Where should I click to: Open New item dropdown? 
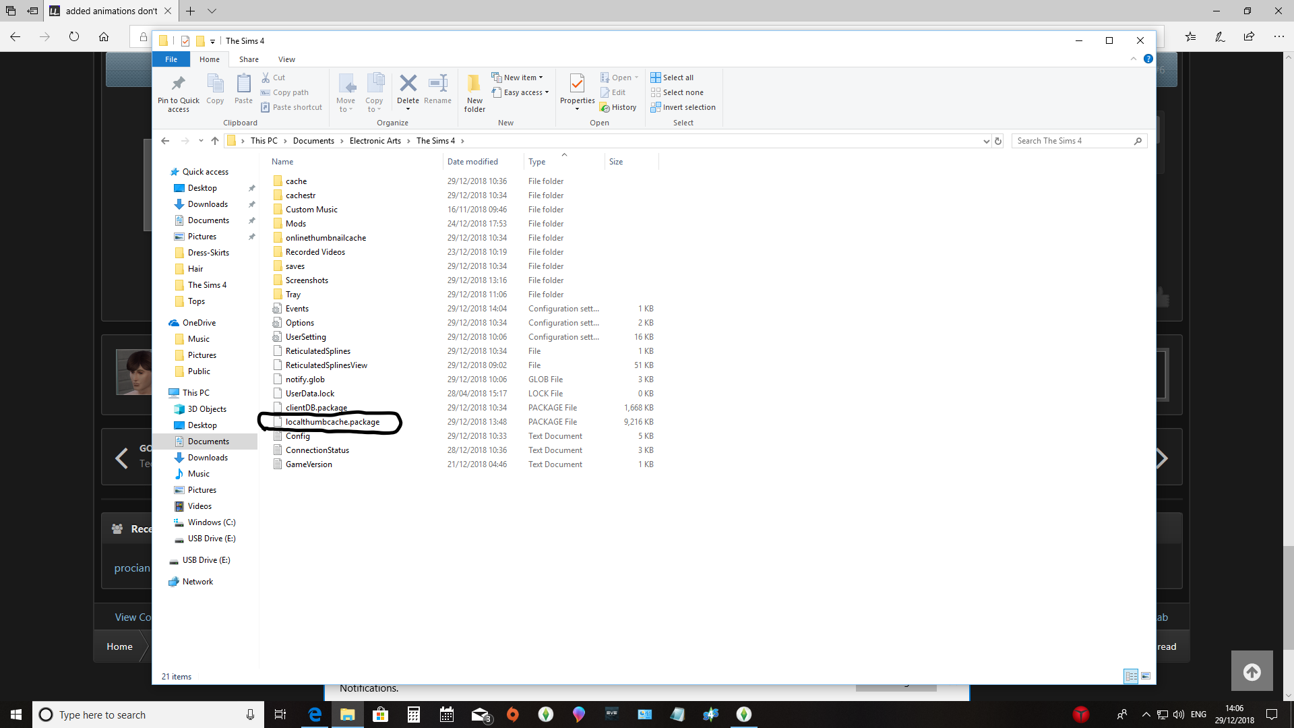[517, 78]
